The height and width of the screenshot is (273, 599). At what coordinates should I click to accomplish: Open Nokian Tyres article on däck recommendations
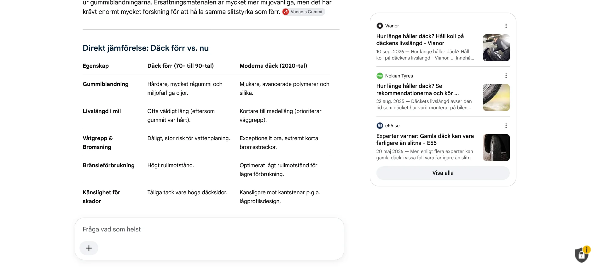point(417,90)
